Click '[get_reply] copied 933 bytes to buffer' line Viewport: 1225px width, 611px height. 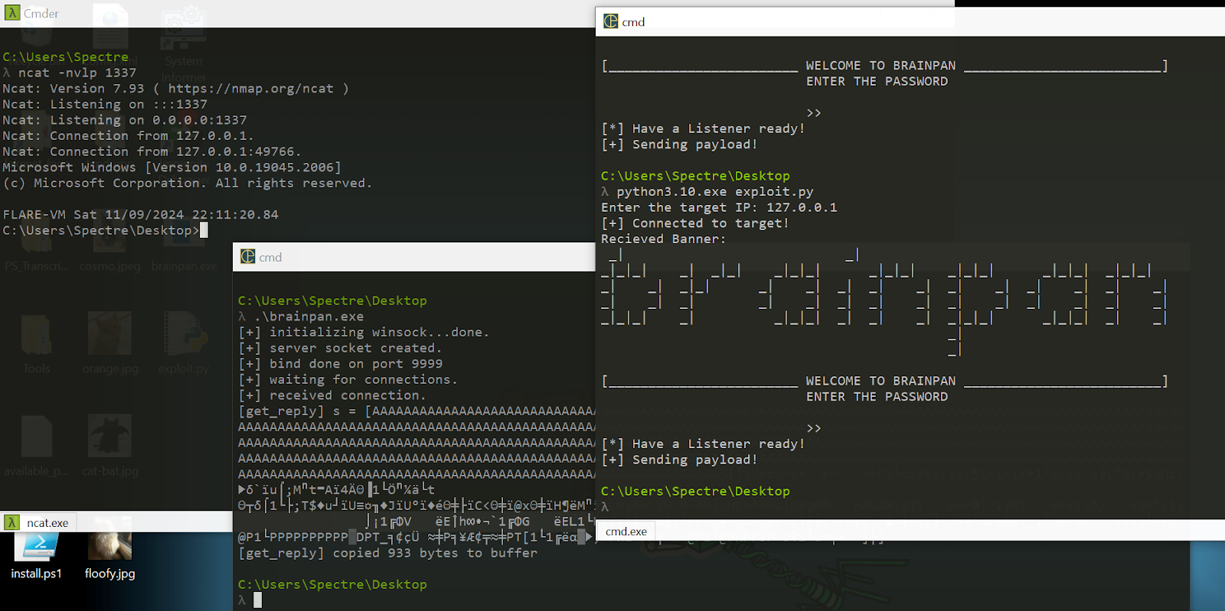(x=387, y=553)
